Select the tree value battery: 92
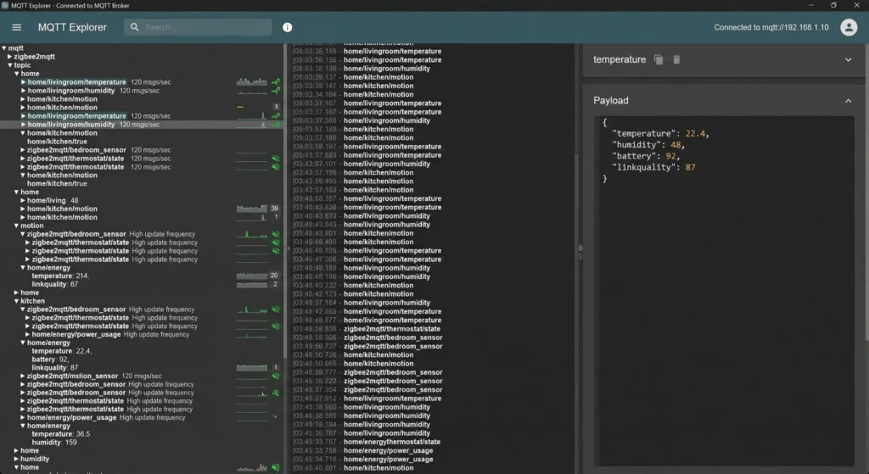 [50, 360]
